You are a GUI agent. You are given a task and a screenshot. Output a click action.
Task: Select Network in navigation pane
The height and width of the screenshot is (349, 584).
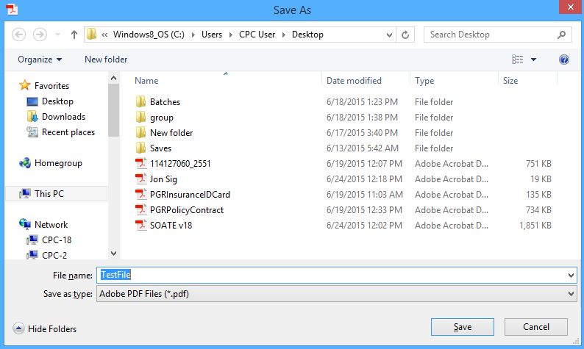pyautogui.click(x=51, y=225)
